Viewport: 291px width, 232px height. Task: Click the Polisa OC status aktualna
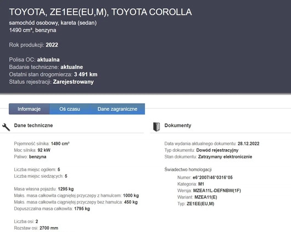[48, 60]
